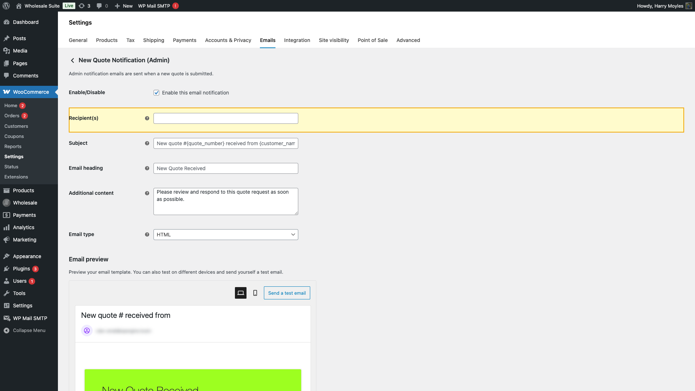Click Send a test email
Viewport: 695px width, 391px height.
(287, 293)
